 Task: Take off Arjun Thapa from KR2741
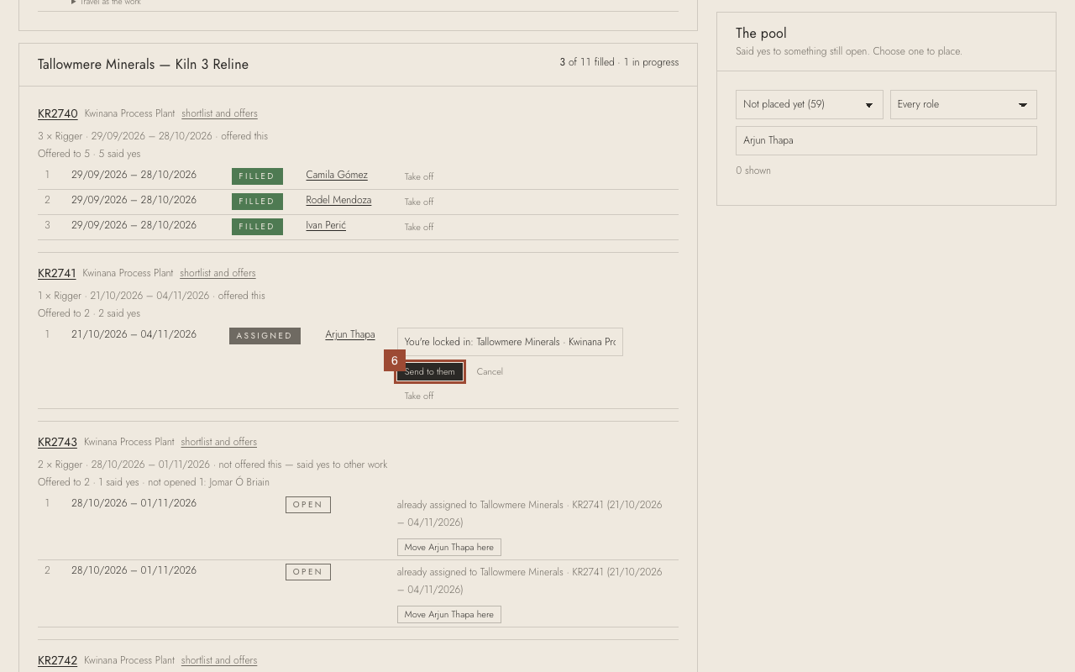[419, 396]
